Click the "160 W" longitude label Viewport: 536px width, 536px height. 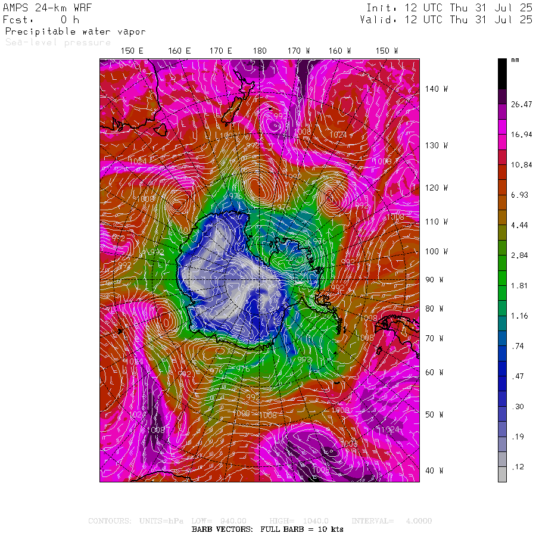[x=339, y=51]
